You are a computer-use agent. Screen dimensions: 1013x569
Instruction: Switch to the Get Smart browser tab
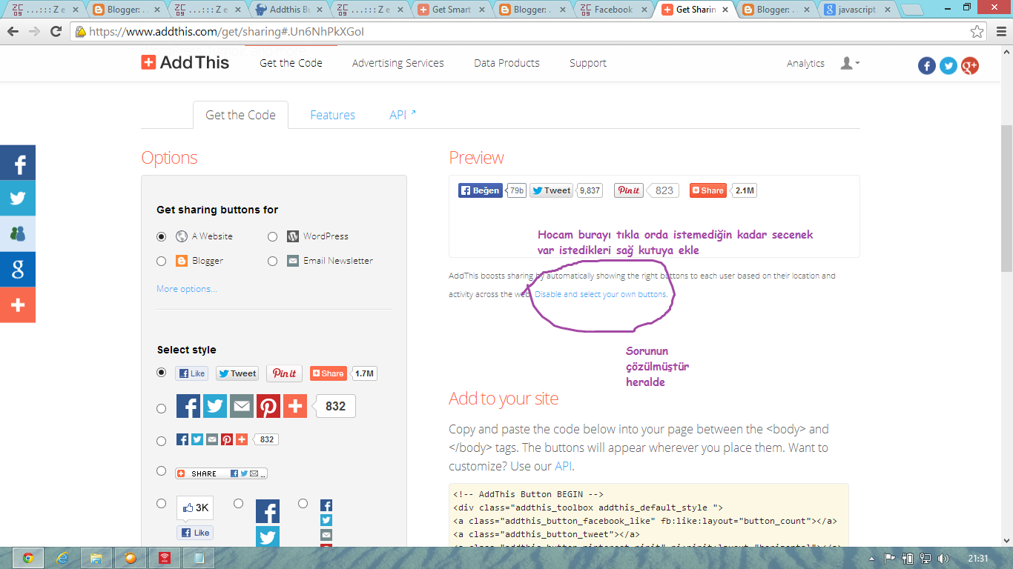(x=450, y=10)
